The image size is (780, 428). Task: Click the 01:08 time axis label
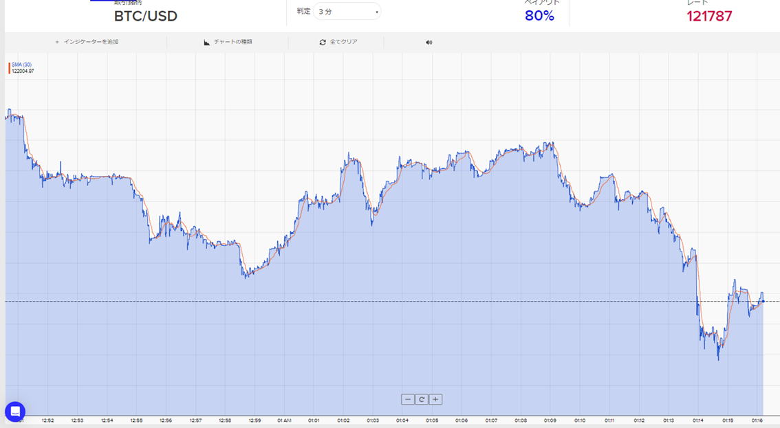pos(521,420)
